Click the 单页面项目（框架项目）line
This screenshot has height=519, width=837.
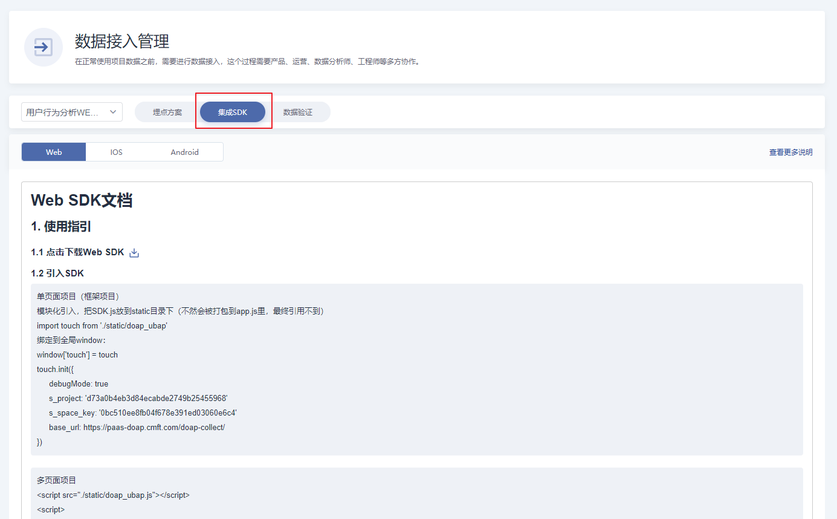pos(78,296)
